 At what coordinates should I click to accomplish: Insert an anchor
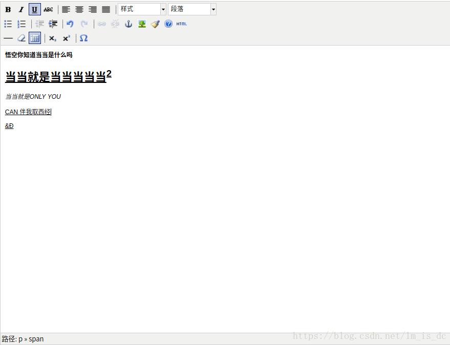coord(128,24)
